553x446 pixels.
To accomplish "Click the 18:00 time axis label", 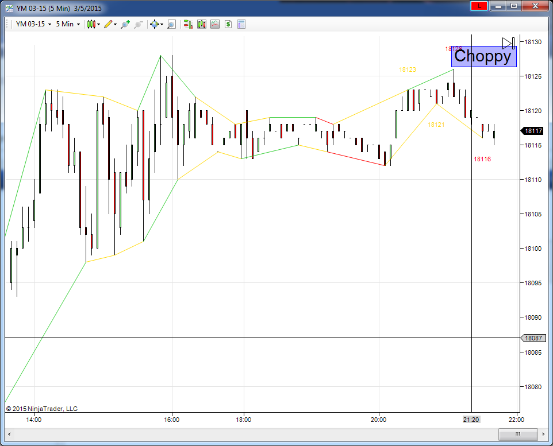I will pos(244,420).
